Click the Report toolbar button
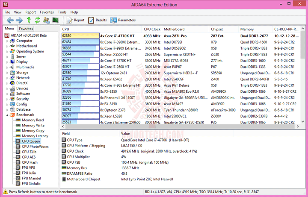Screen dimensions: 308x197 (75, 20)
